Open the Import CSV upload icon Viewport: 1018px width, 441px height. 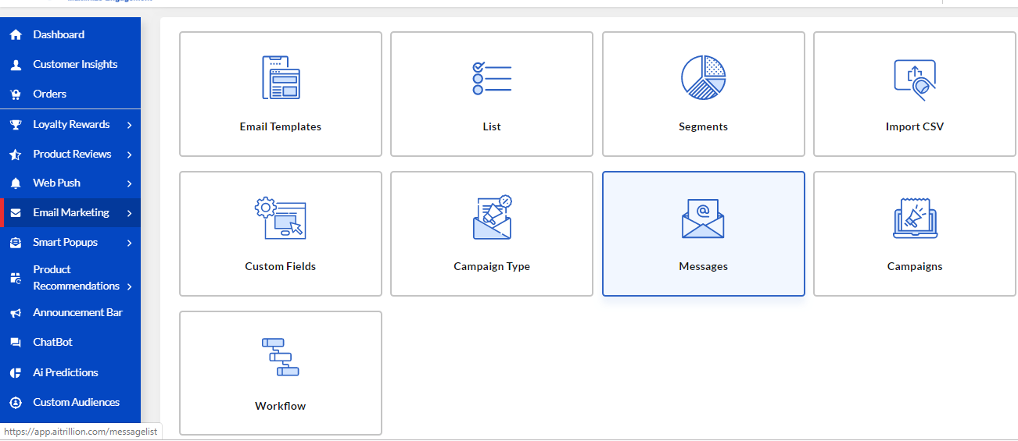915,78
